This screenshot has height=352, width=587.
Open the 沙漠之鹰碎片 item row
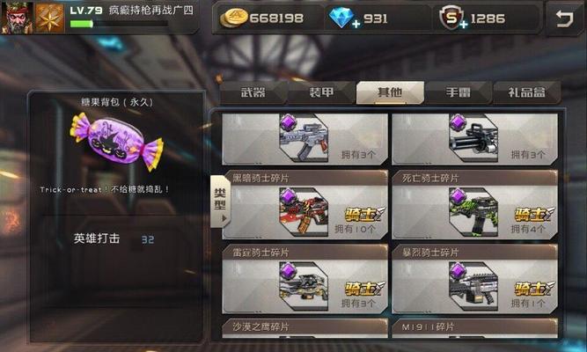305,328
